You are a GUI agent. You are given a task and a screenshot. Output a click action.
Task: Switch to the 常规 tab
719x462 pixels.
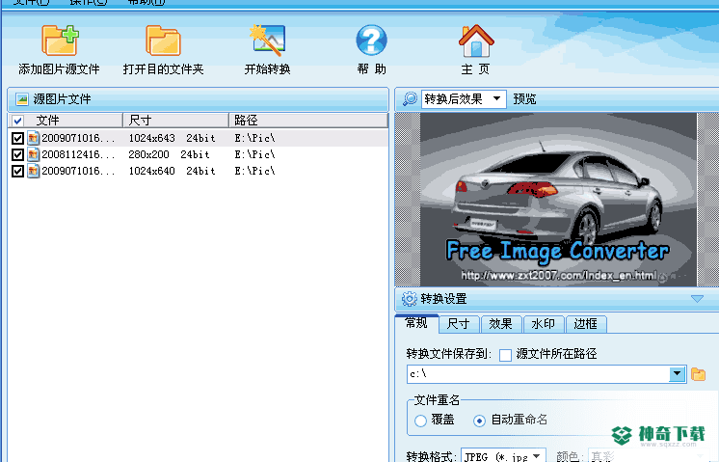tap(416, 323)
